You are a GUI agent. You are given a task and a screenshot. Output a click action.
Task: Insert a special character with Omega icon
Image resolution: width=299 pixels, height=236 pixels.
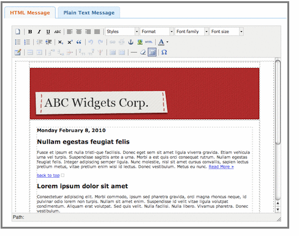[x=164, y=52]
